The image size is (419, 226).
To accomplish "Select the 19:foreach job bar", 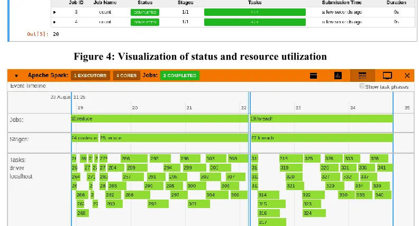I will click(322, 119).
